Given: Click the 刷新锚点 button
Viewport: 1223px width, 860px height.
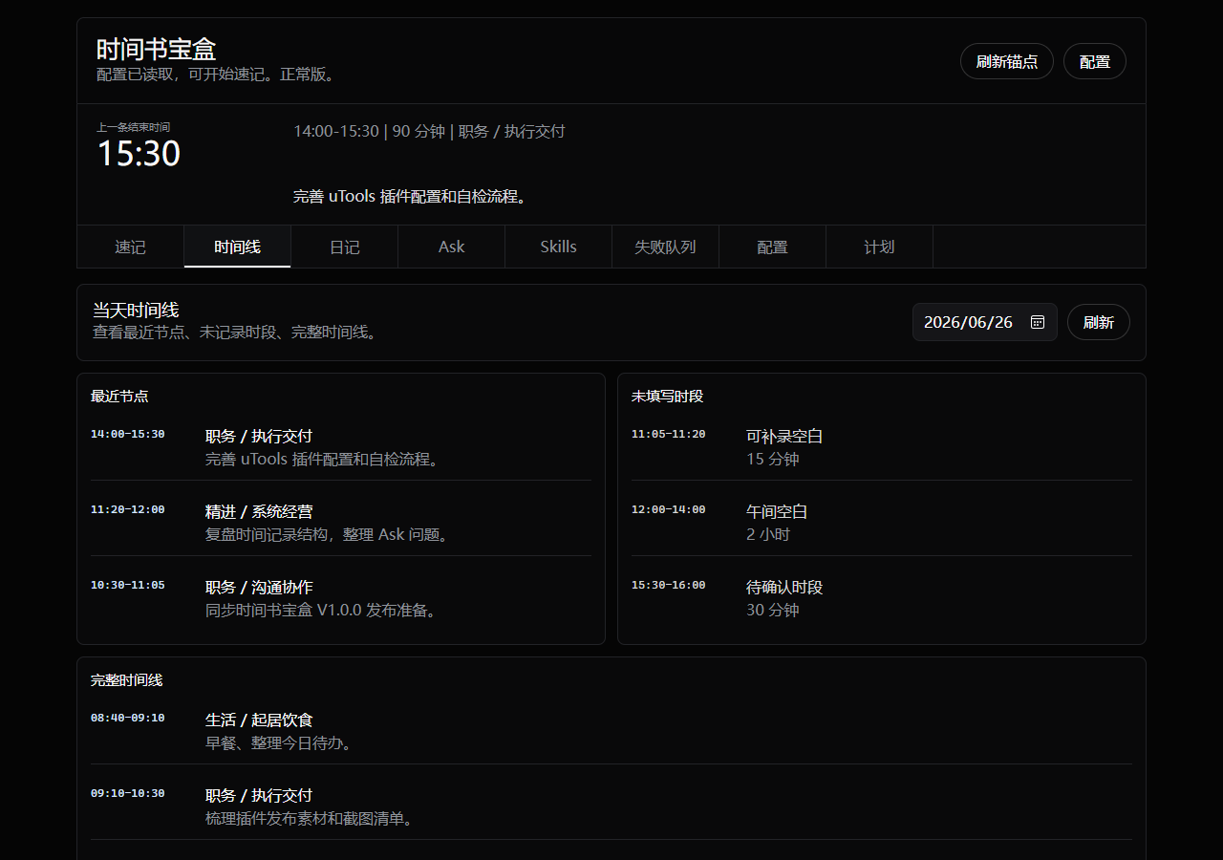Looking at the screenshot, I should (1007, 61).
